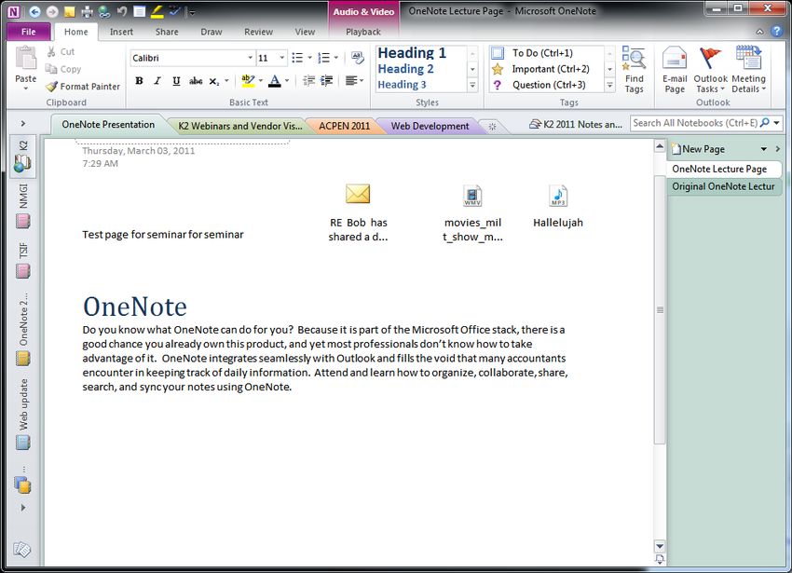792x573 pixels.
Task: Click the Forward navigation arrow in quick access toolbar
Action: [52, 11]
